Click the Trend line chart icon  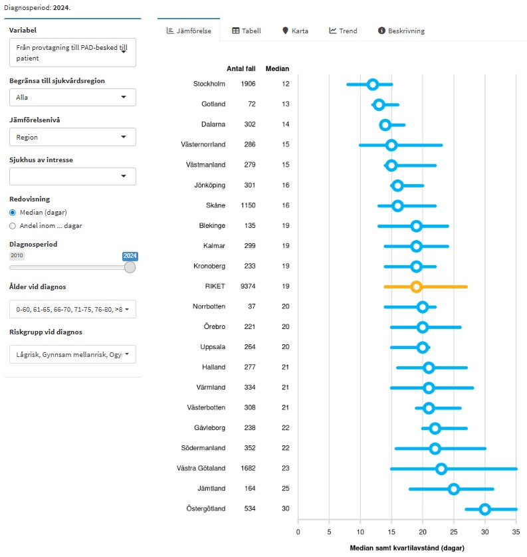332,31
